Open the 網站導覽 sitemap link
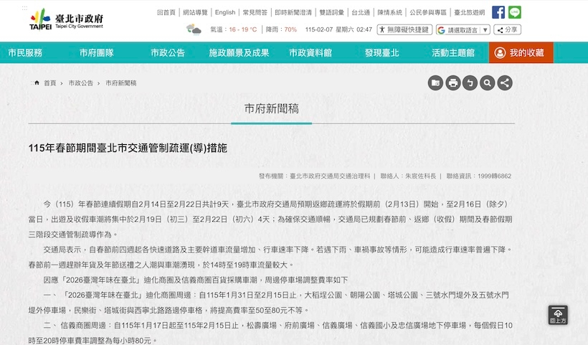Screen dimensions: 588x345 [195, 12]
